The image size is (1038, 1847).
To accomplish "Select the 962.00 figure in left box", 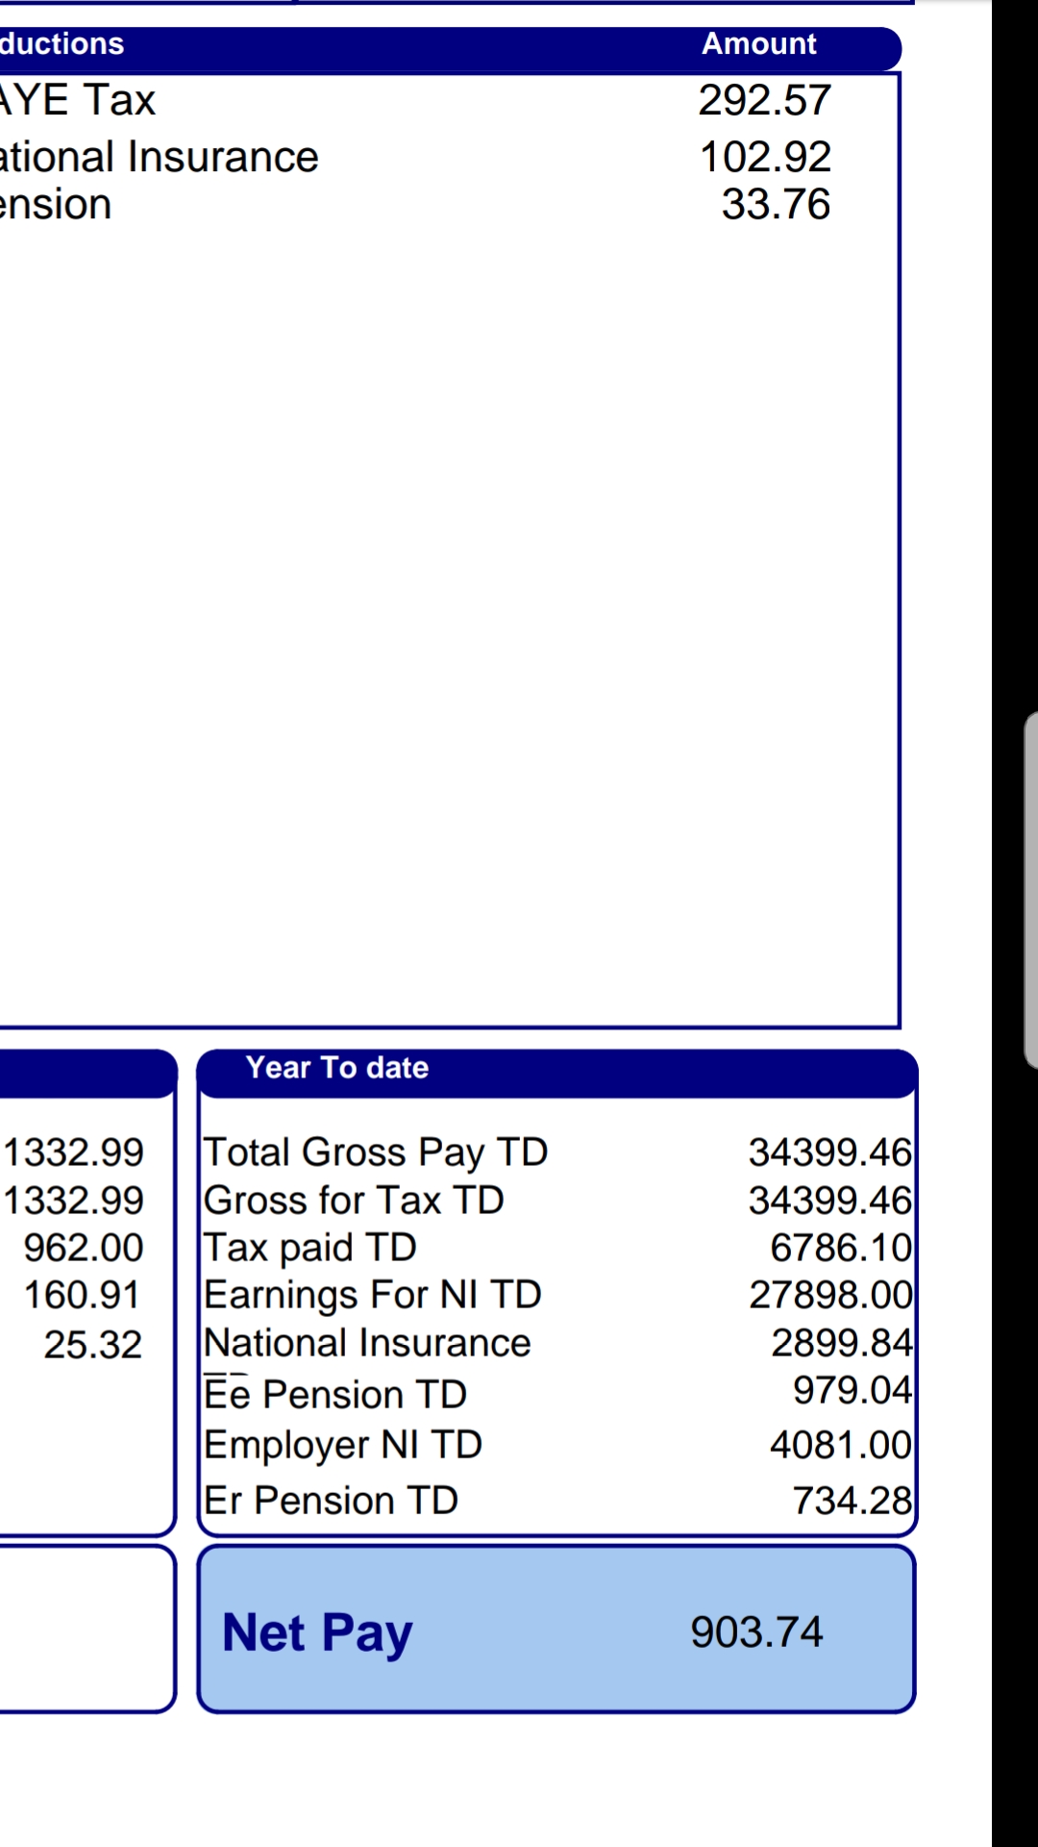I will pos(84,1248).
